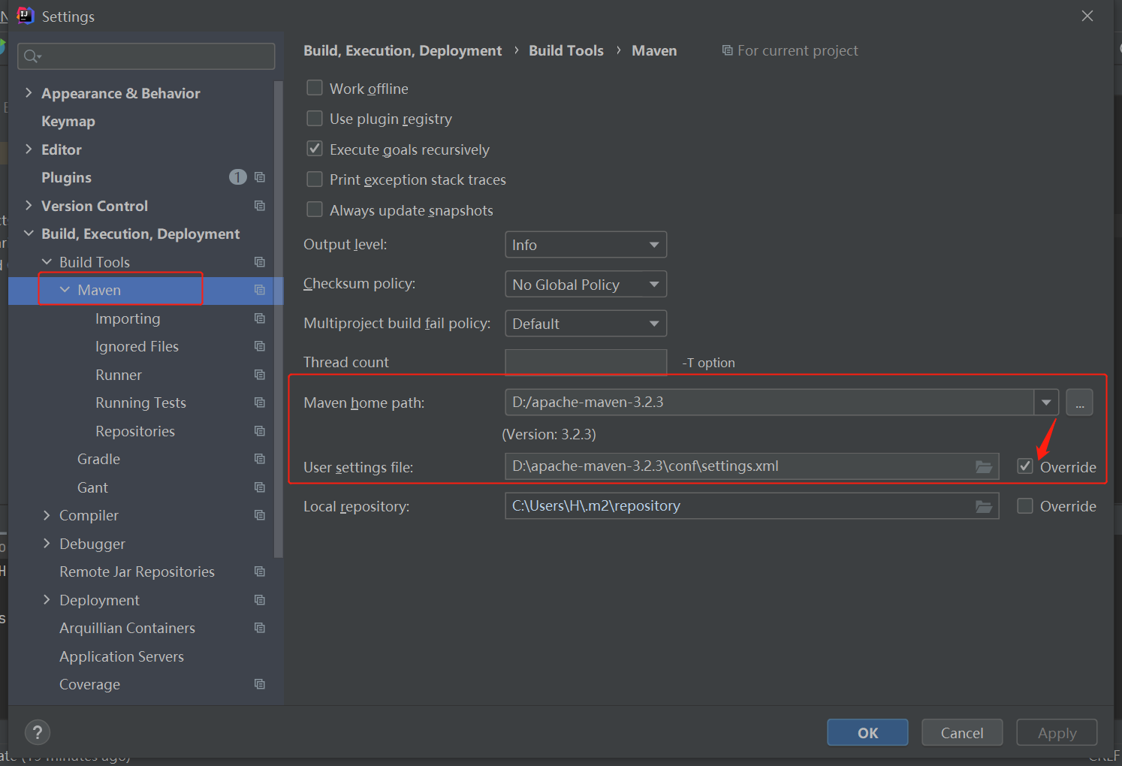
Task: Click the folder icon in User settings file field
Action: click(x=983, y=466)
